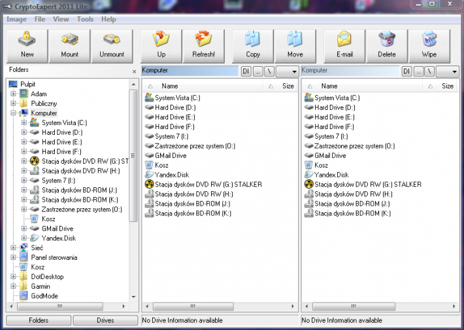464x330 pixels.
Task: Click right pane root '\' button
Action: [x=429, y=71]
